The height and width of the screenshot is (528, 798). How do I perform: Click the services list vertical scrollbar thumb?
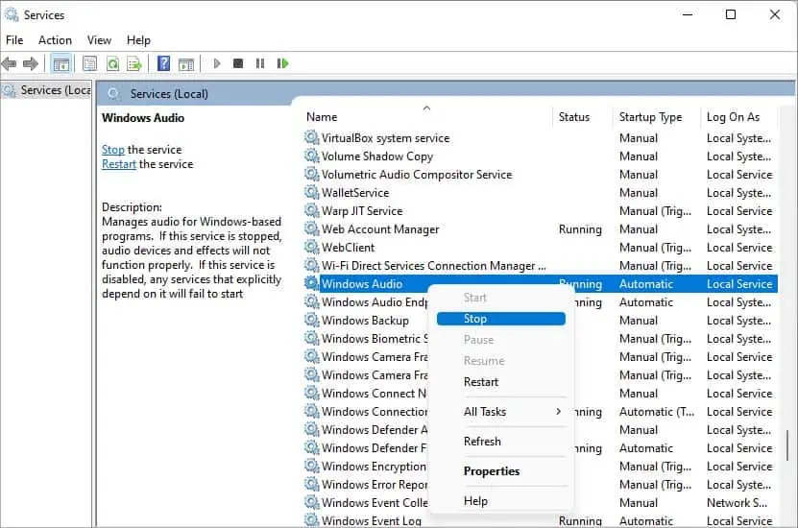pyautogui.click(x=786, y=445)
